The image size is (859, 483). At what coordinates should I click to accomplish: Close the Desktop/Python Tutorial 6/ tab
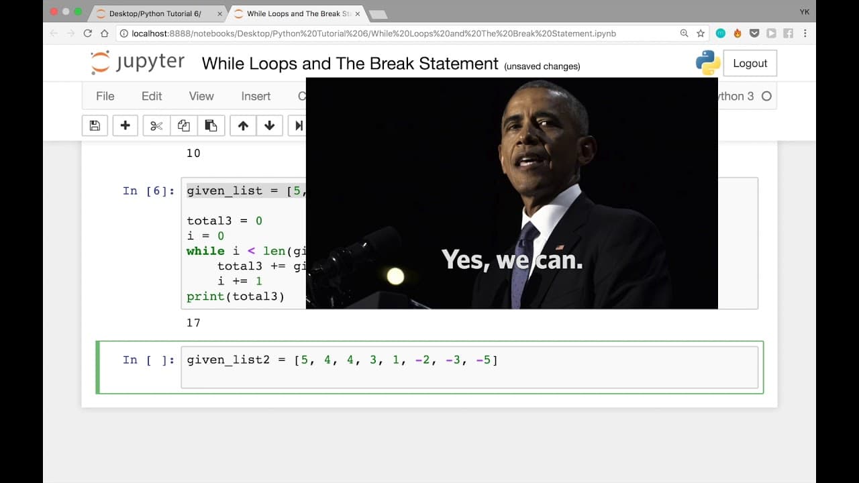click(x=218, y=13)
